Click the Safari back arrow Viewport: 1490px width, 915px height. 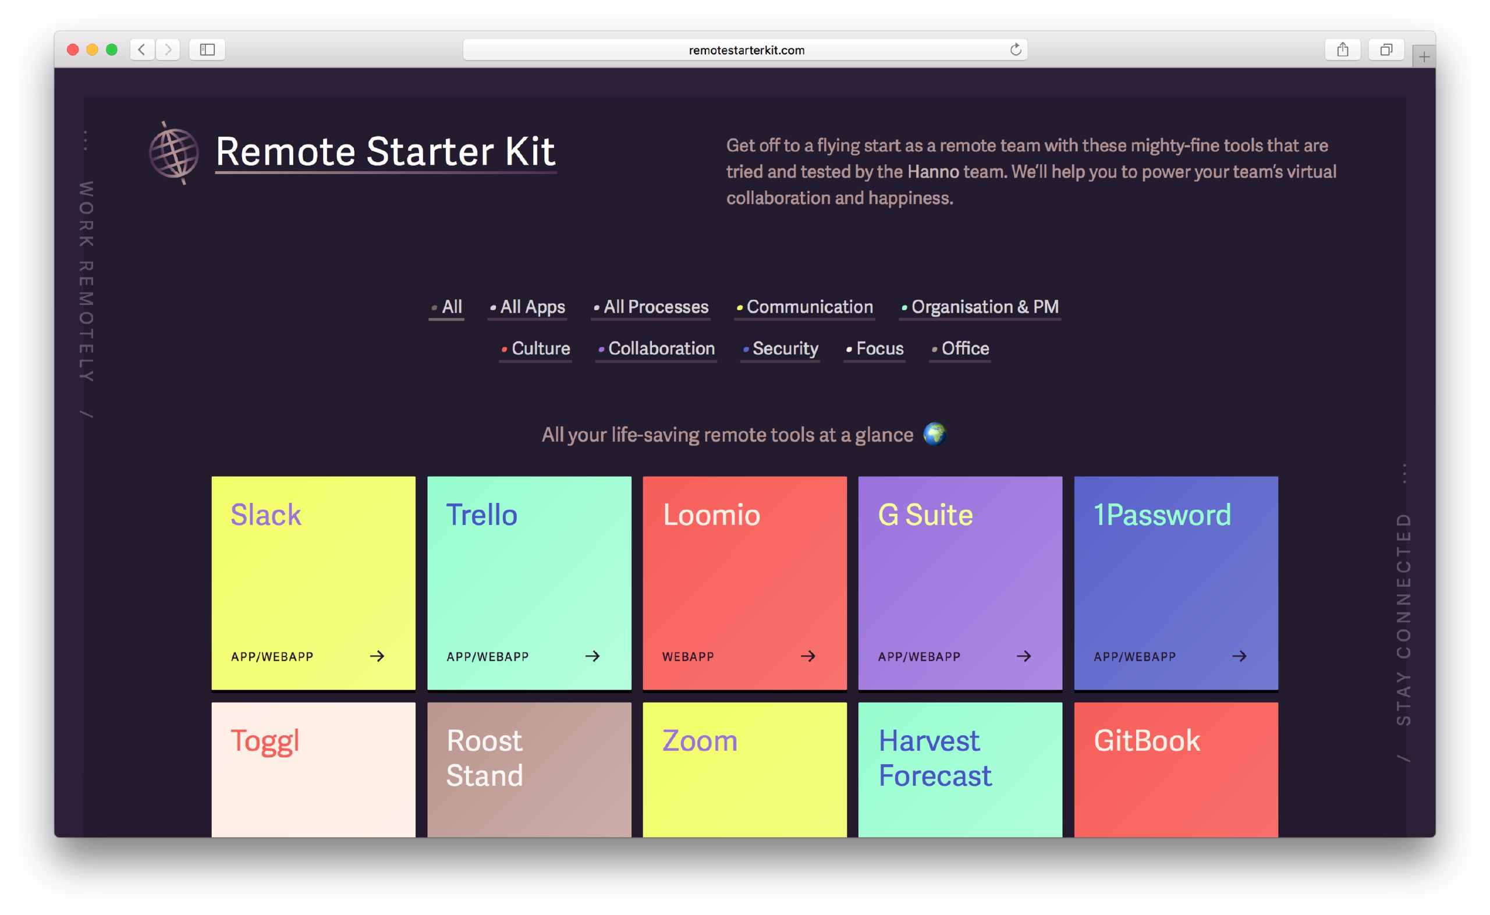coord(141,49)
